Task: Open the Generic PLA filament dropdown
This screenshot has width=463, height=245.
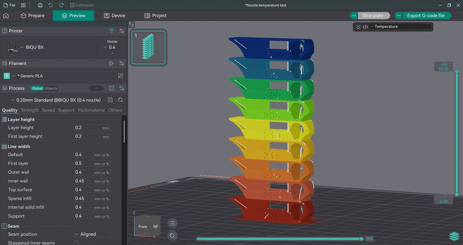Action: tap(64, 76)
